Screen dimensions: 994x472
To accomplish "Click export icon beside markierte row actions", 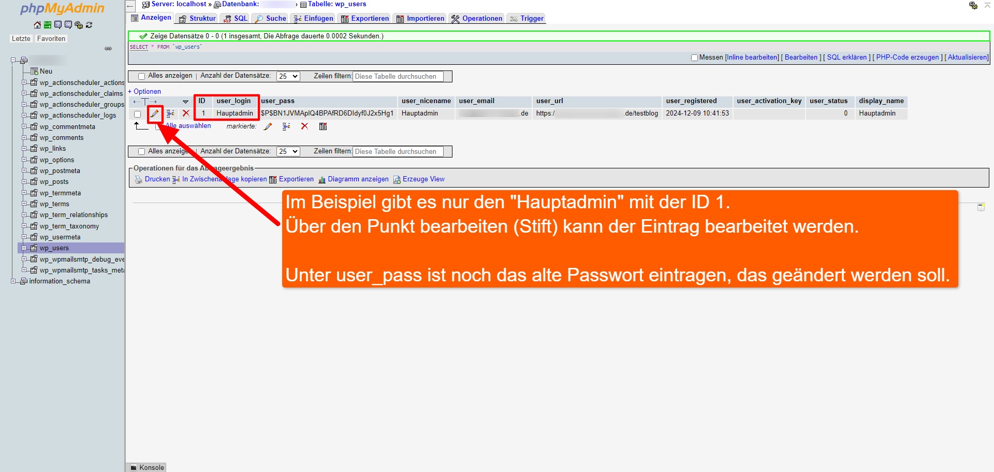I will [323, 126].
